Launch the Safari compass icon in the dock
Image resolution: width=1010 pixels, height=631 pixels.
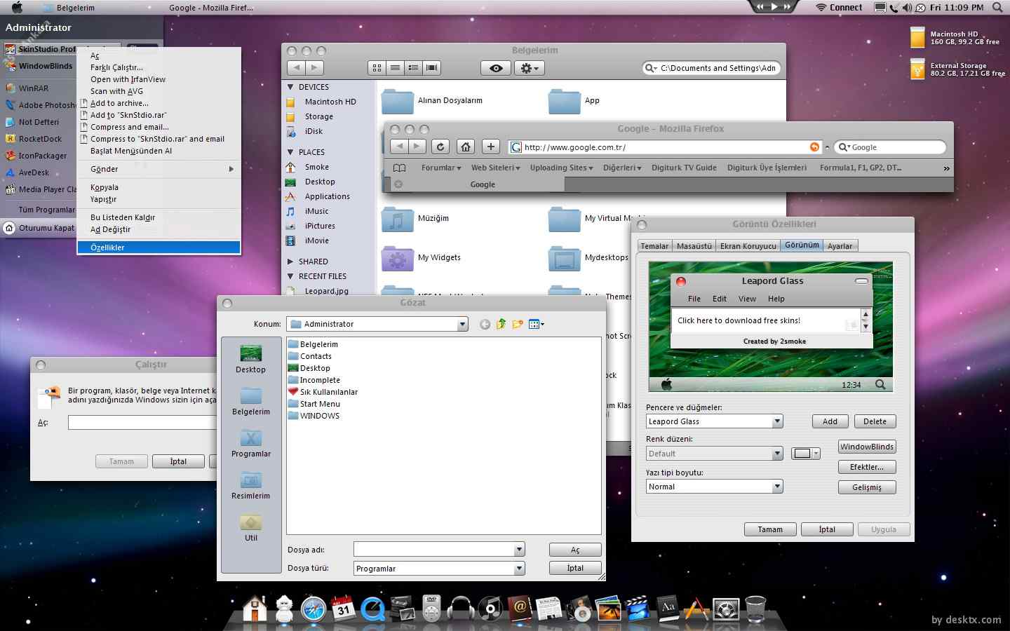coord(314,609)
